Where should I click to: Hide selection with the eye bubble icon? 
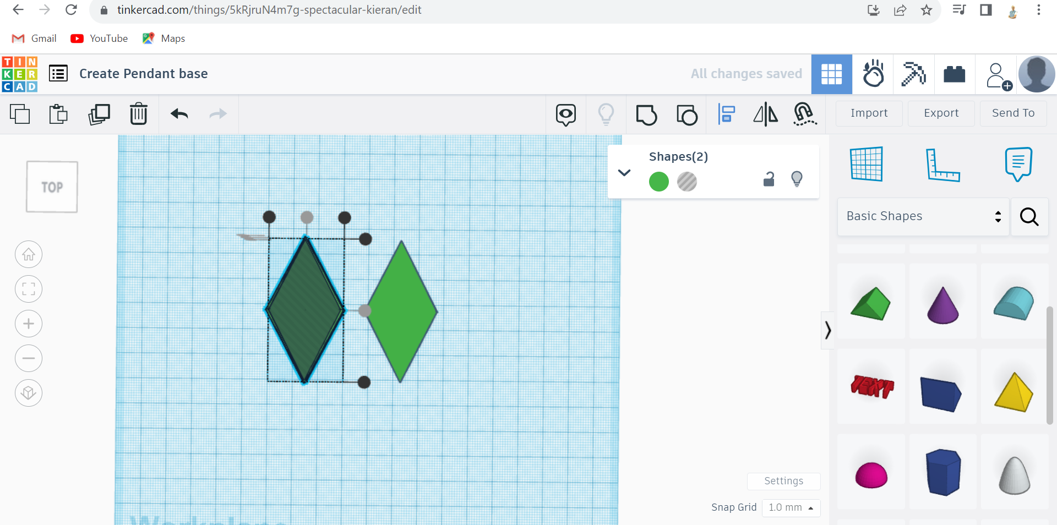pyautogui.click(x=566, y=114)
